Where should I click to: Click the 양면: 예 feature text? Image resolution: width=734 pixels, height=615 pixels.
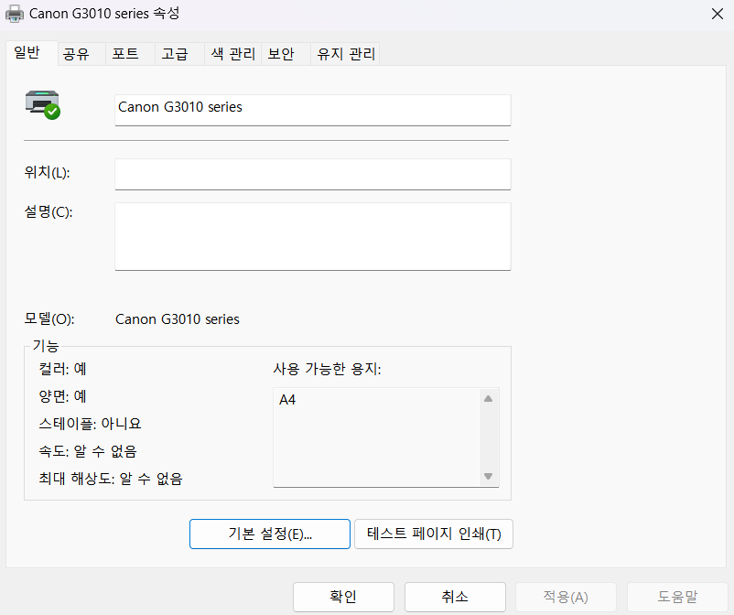point(62,396)
